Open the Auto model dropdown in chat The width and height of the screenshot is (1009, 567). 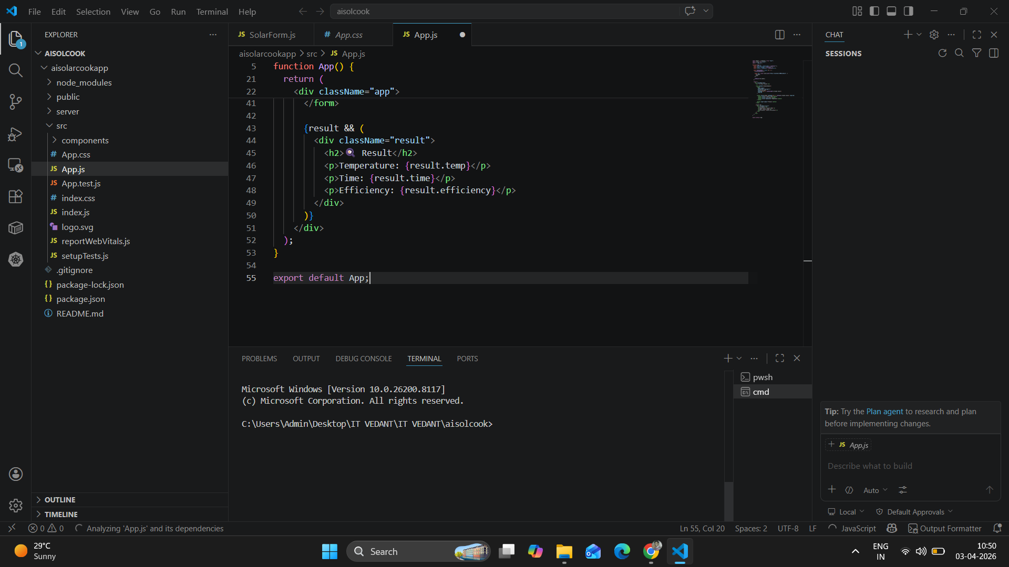[x=875, y=490]
